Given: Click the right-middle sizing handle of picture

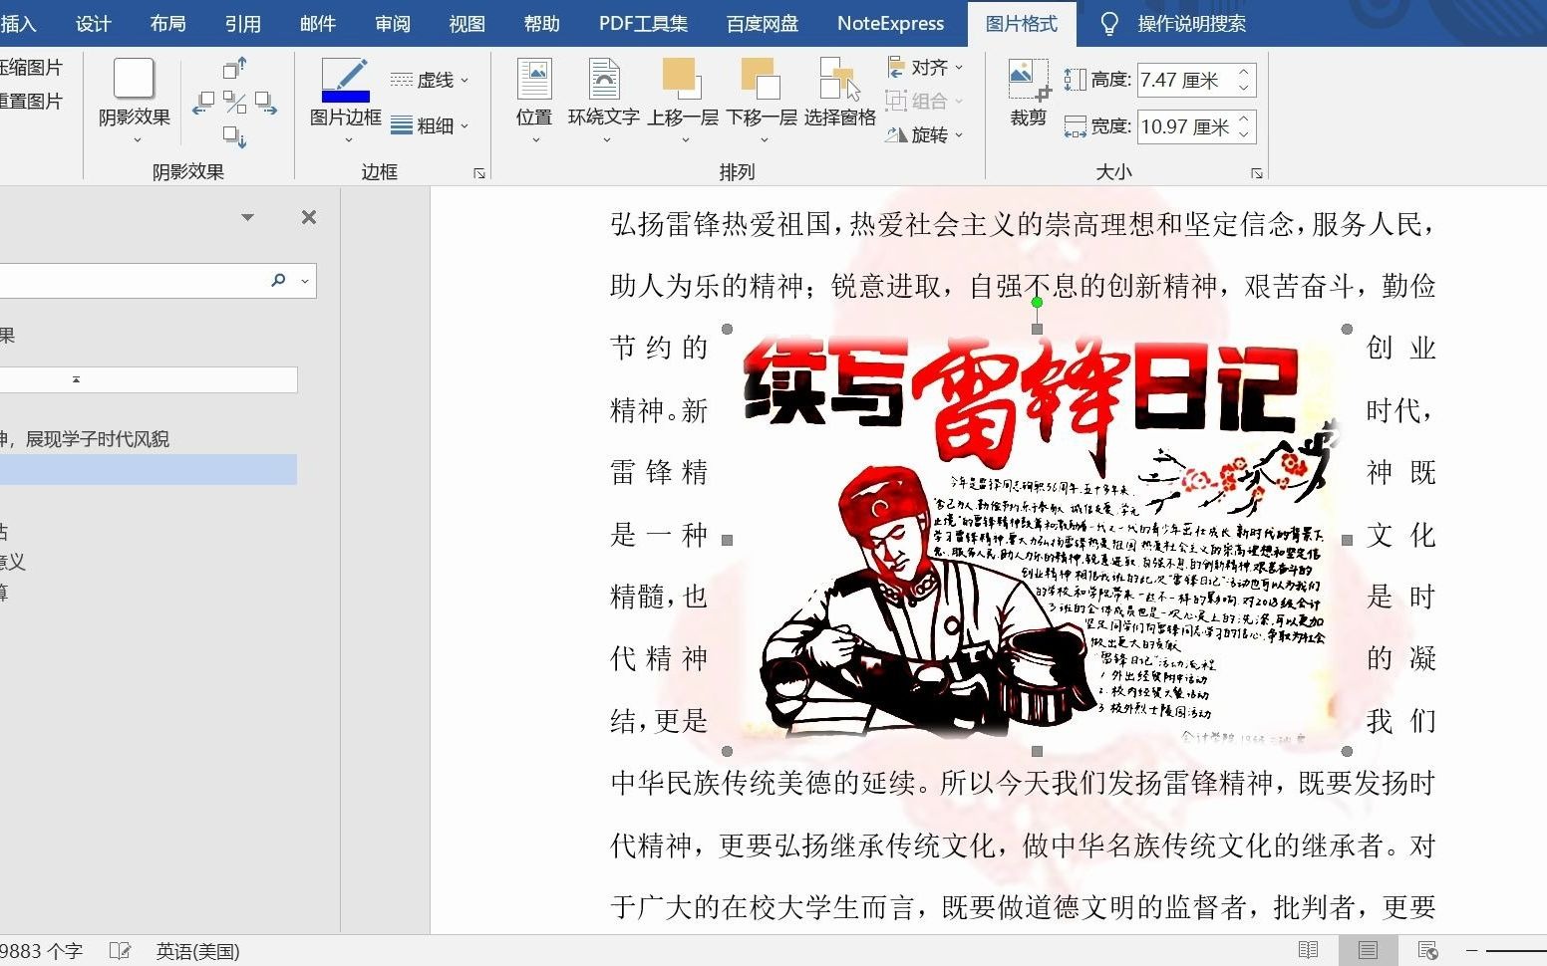Looking at the screenshot, I should click(1347, 540).
